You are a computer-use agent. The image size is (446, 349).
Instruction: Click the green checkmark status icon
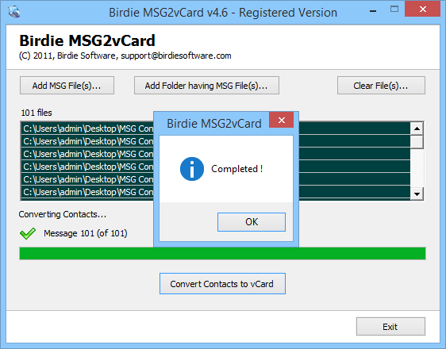tap(28, 233)
